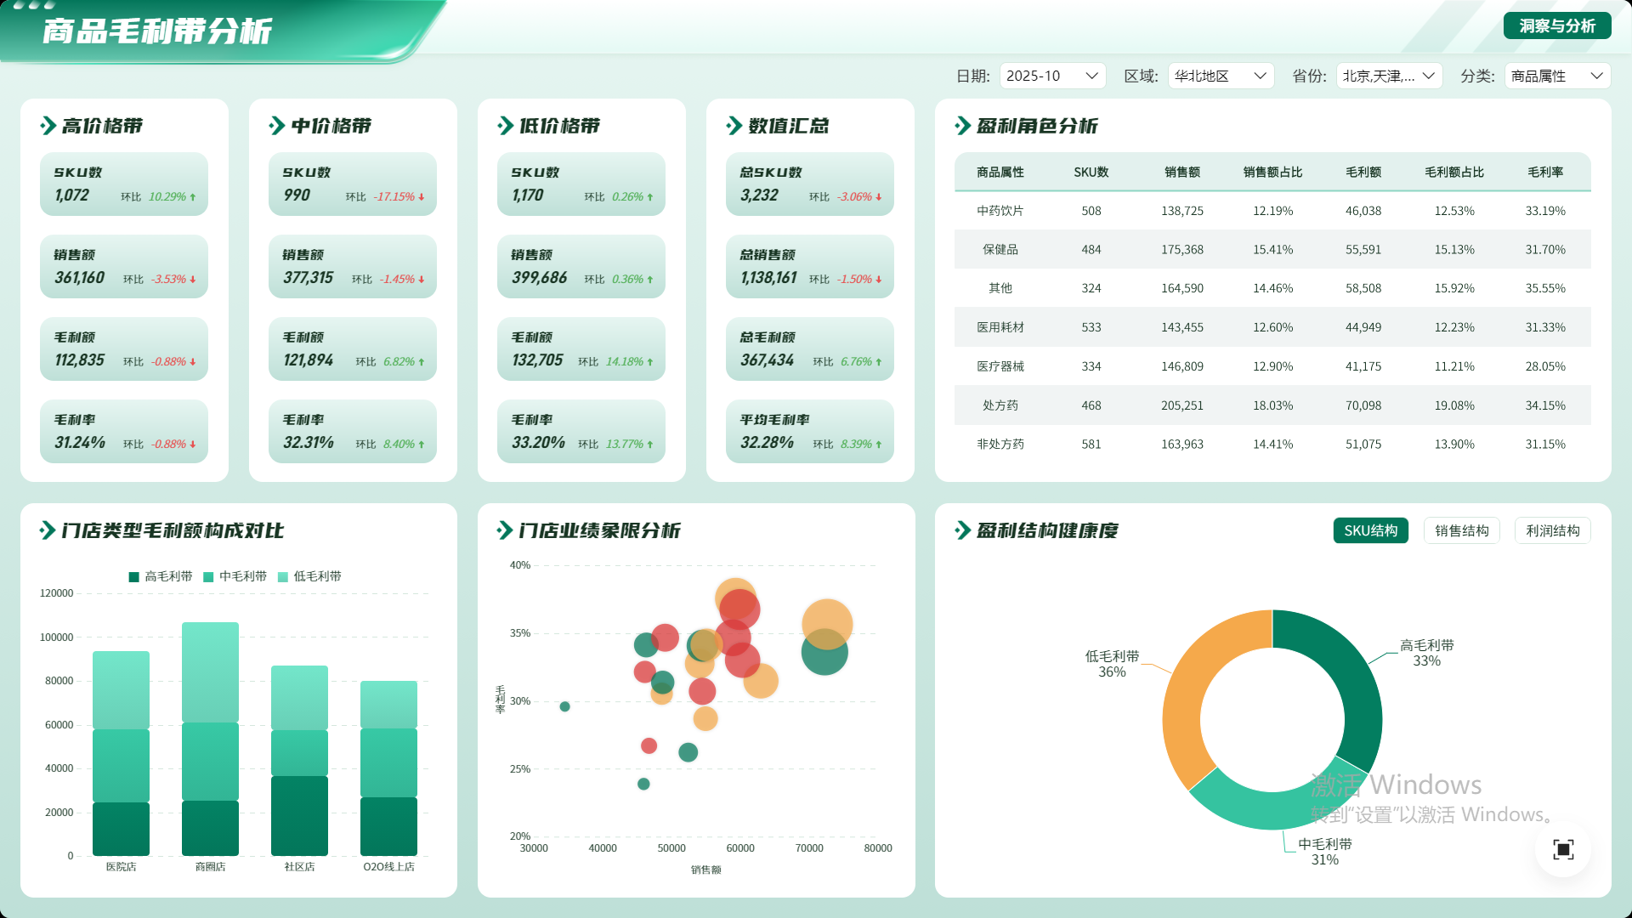Click arrow icon beside 高价格带 title

click(x=48, y=126)
